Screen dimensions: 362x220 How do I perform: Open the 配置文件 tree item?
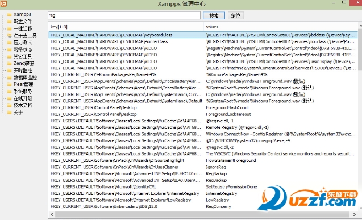pos(23,22)
